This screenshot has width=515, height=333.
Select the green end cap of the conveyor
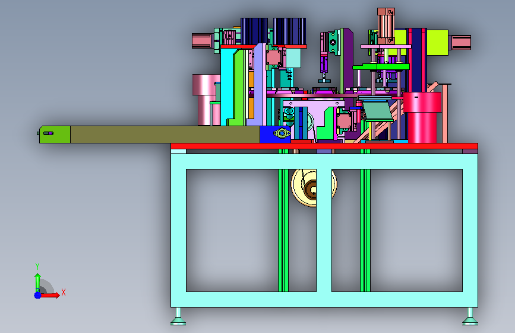(55, 135)
